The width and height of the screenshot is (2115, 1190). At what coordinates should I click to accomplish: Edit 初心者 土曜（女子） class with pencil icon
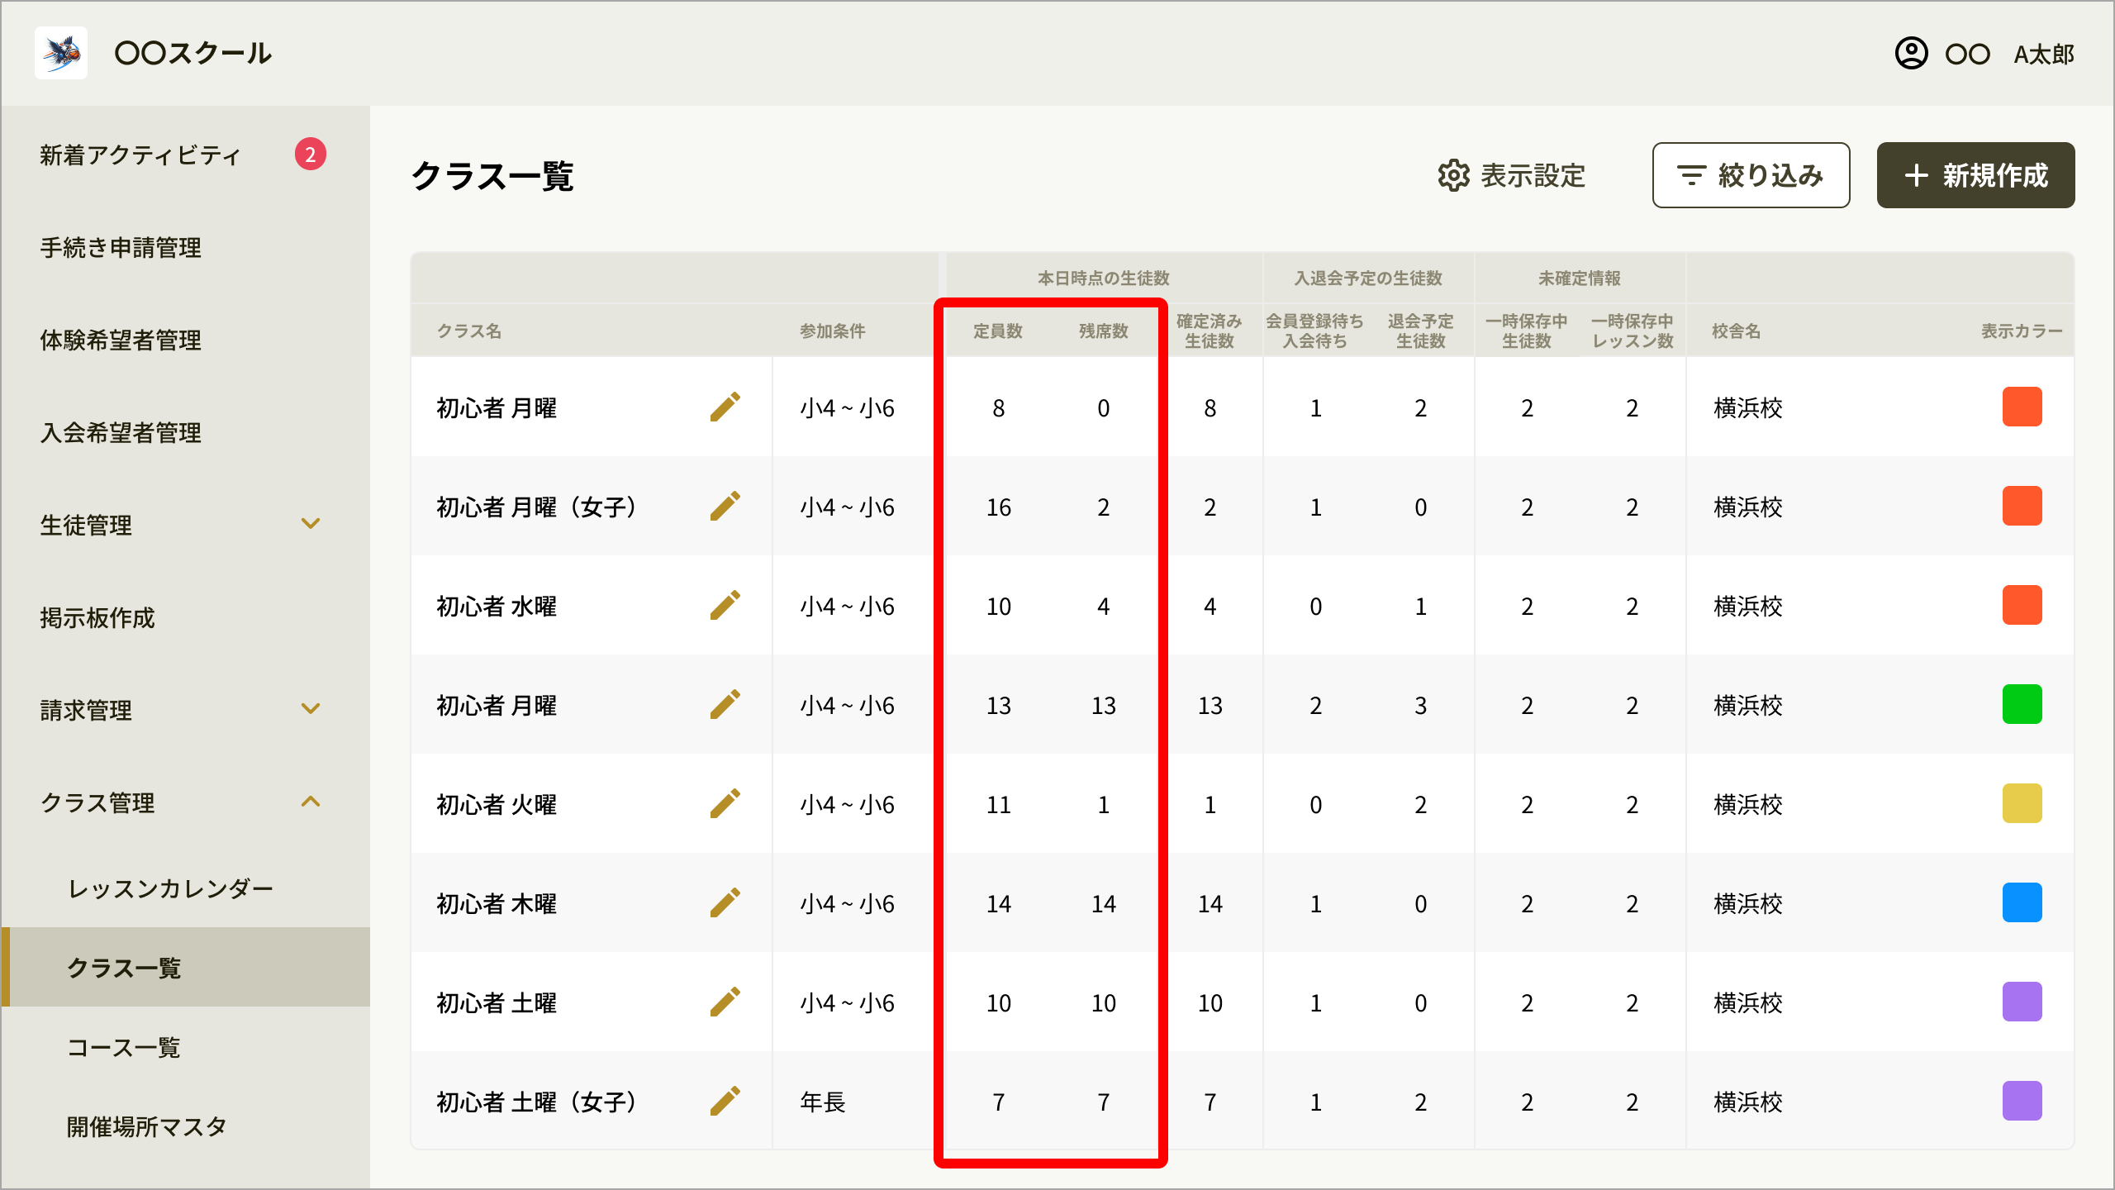[x=725, y=1102]
